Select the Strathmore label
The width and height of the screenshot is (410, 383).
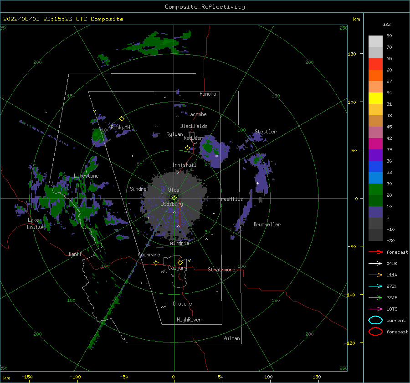221,270
